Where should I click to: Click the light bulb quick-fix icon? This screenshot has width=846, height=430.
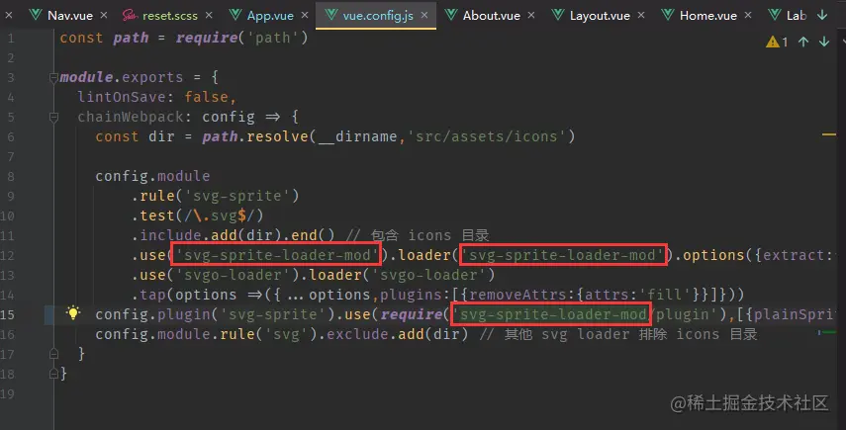(x=73, y=312)
